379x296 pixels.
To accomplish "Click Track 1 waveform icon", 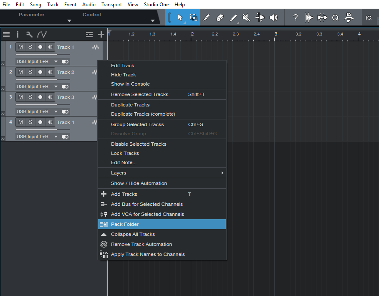I will [96, 47].
